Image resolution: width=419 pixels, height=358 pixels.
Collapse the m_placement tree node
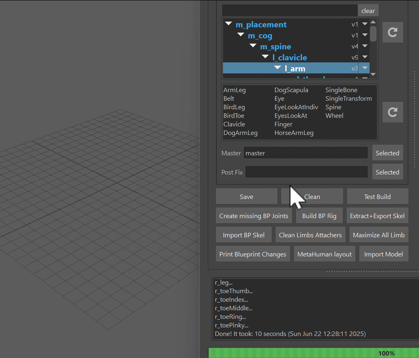point(228,24)
